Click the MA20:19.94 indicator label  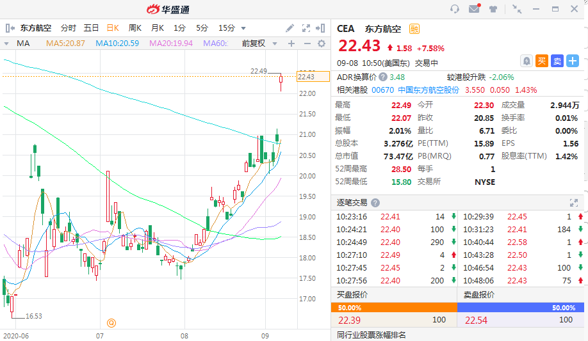(171, 44)
